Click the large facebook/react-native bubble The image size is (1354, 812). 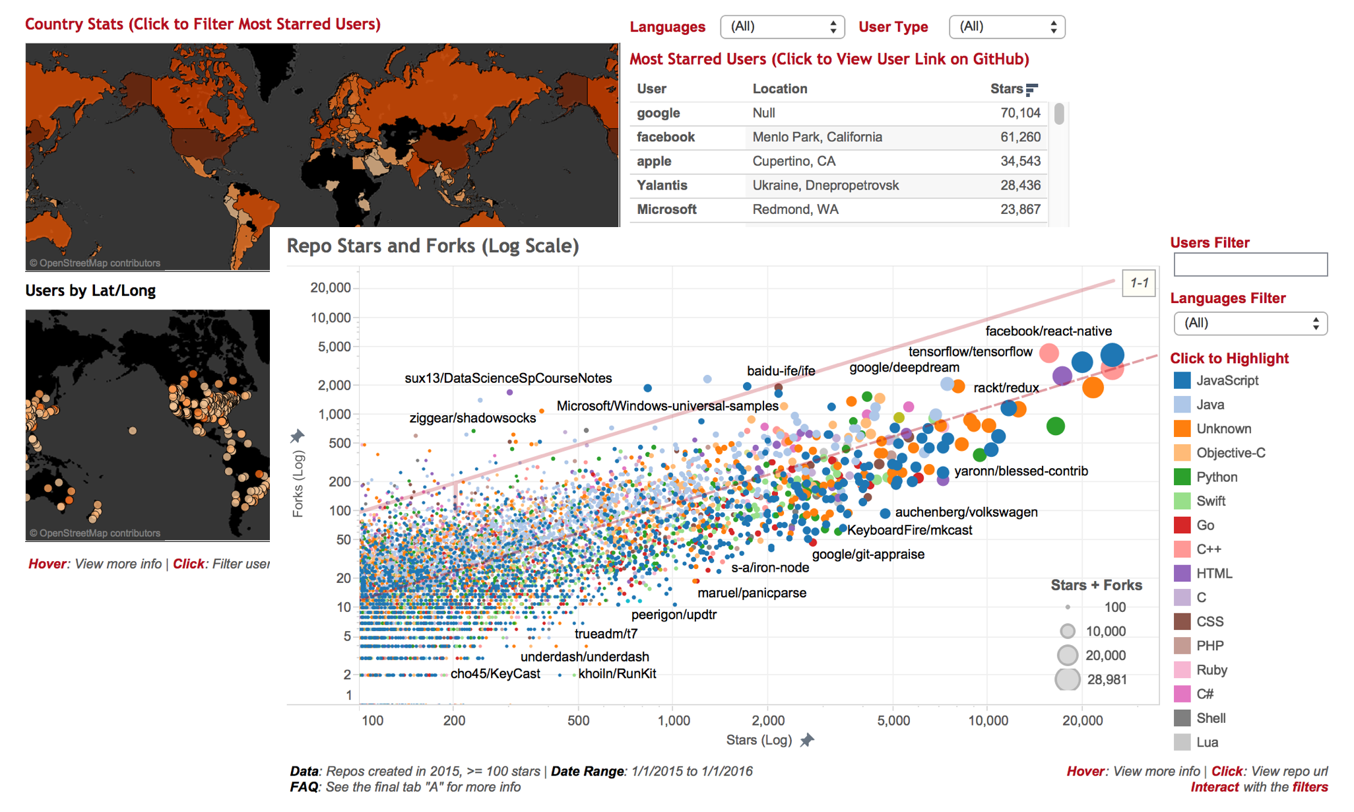coord(1112,355)
